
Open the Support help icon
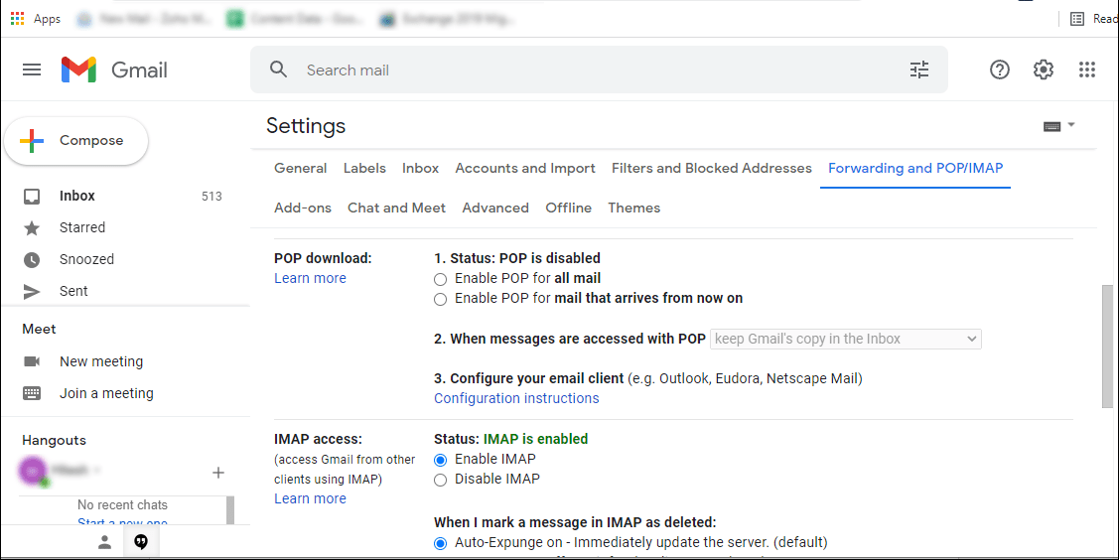click(1000, 70)
